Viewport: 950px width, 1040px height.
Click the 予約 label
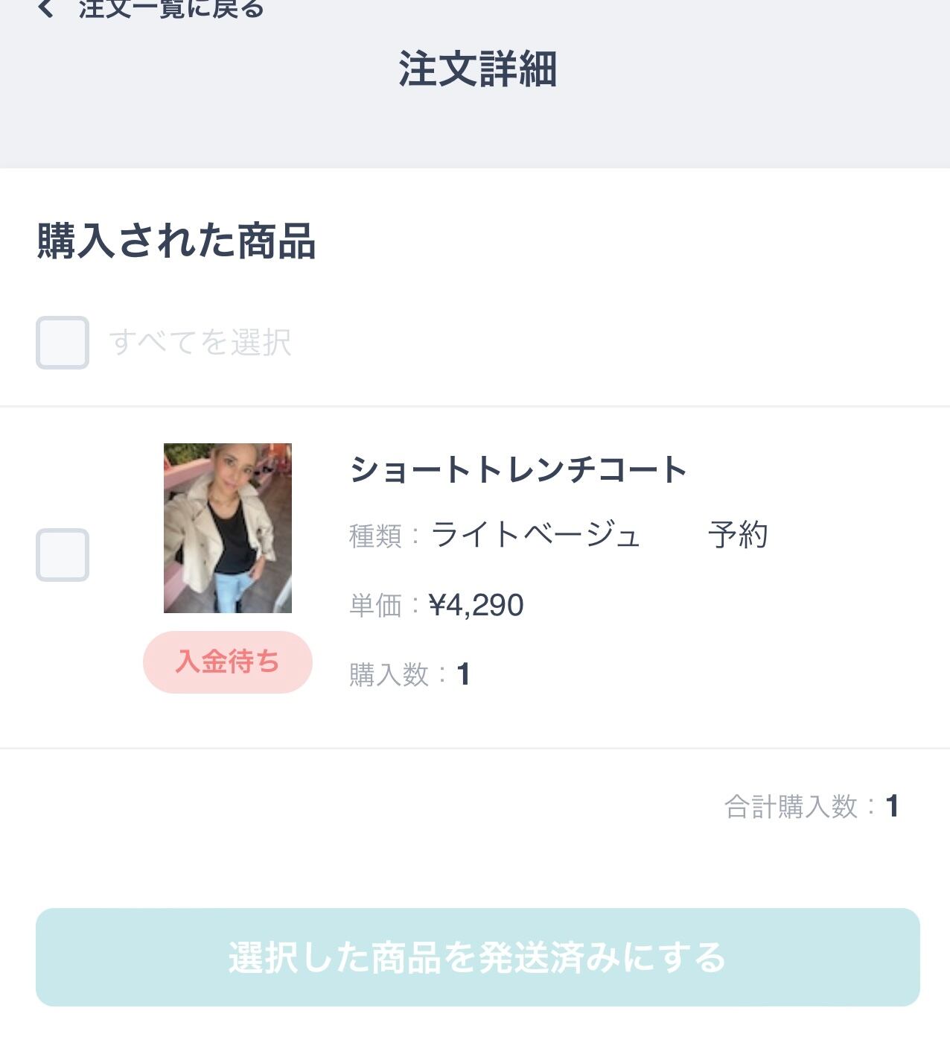coord(738,535)
